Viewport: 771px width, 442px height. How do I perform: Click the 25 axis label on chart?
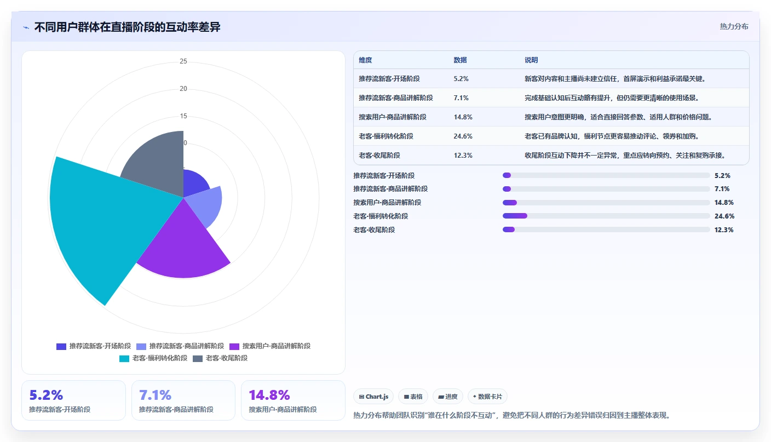183,61
